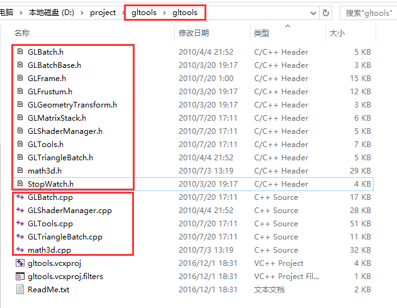Viewport: 397px width, 308px height.
Task: Select the file name GLShaderManager.h
Action: 65,131
